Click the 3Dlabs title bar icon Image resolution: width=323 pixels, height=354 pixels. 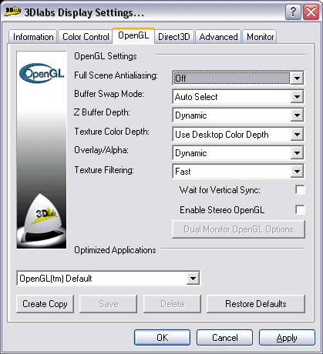12,12
